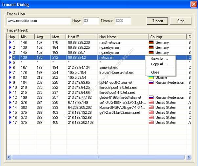Click IP address 216.193.192.66
Viewport: 198px width, 166px height.
(x=80, y=117)
